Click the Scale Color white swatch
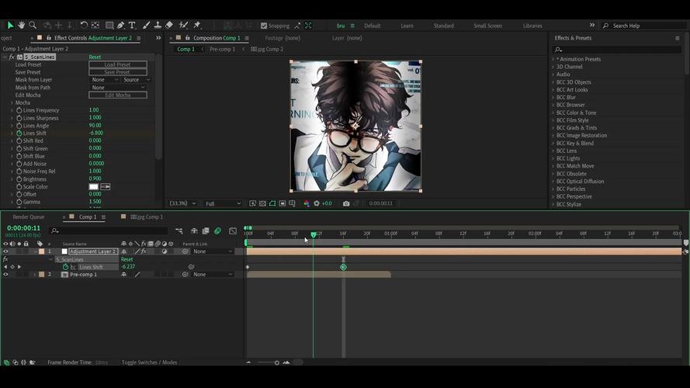The height and width of the screenshot is (388, 690). [94, 187]
